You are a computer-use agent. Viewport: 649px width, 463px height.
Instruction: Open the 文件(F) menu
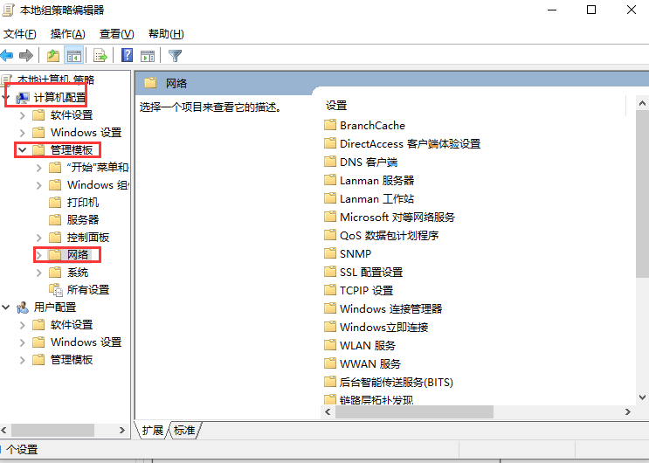[x=20, y=34]
